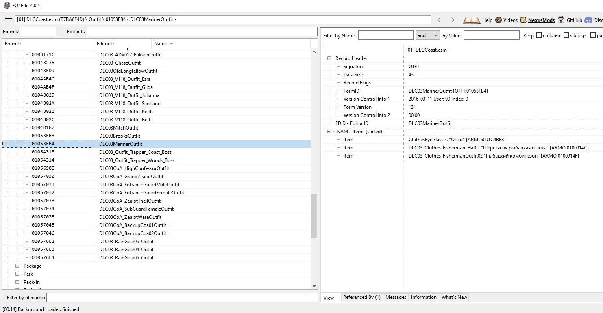Switch to the Referenced By (1) tab
Screen dimensions: 603x313
pyautogui.click(x=361, y=297)
